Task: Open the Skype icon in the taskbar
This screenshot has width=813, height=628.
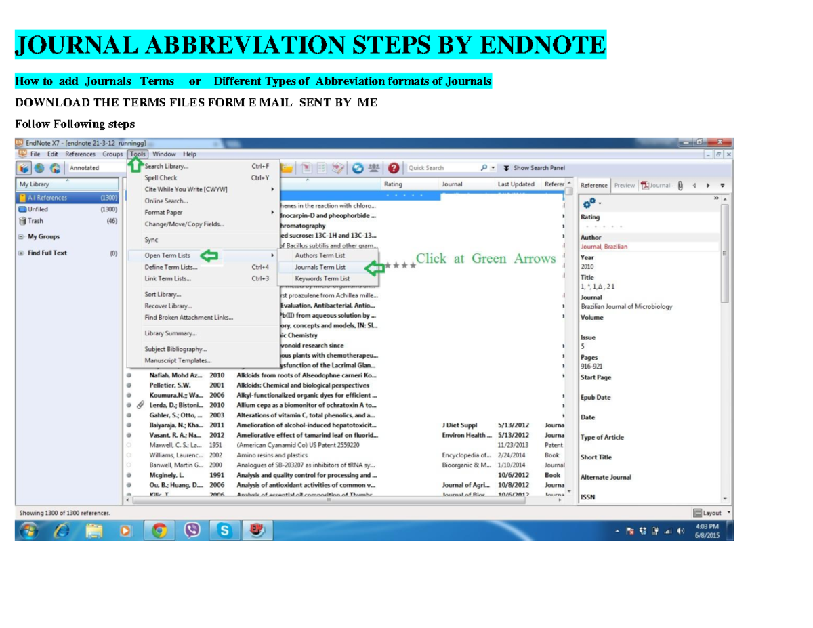Action: 226,530
